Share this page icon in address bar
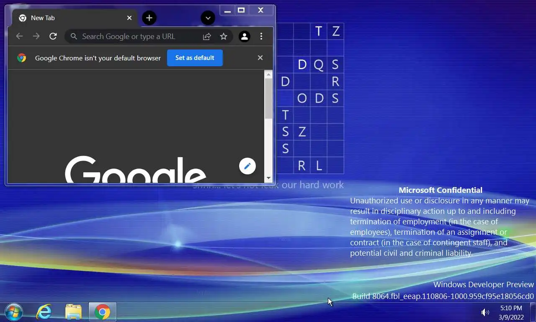536x322 pixels. [x=207, y=36]
